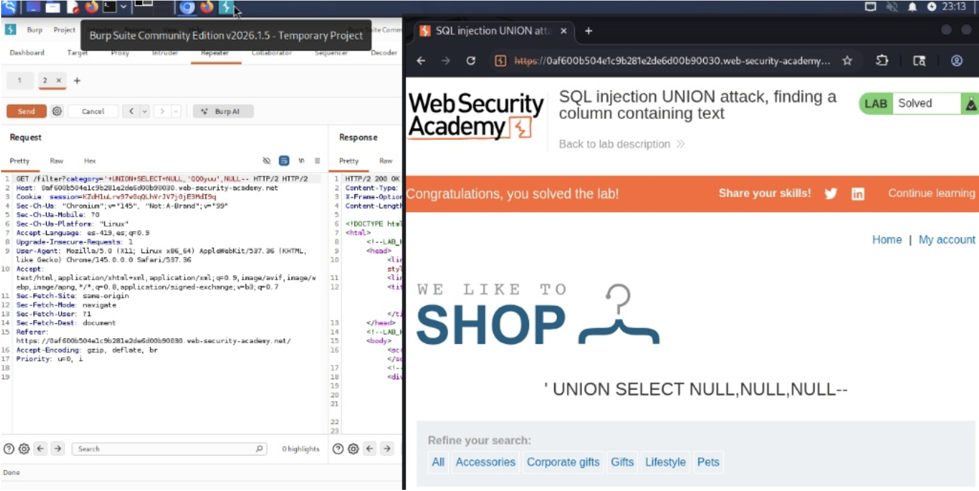
Task: Toggle line wrap icon in Request panel
Action: [284, 161]
